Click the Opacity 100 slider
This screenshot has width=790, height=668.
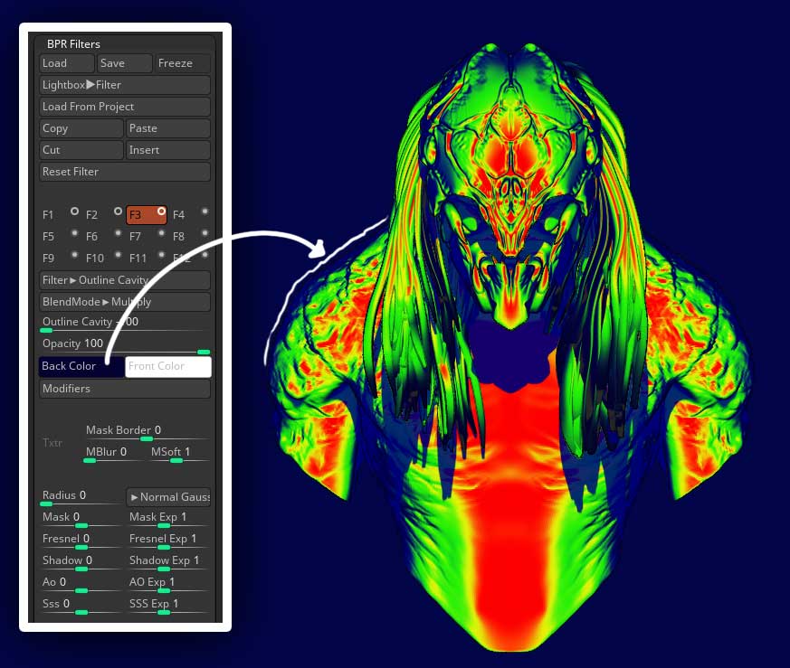(x=125, y=345)
